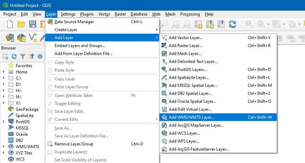This screenshot has height=163, width=305.
Task: Choose Add WFS Layer option
Action: tap(218, 141)
